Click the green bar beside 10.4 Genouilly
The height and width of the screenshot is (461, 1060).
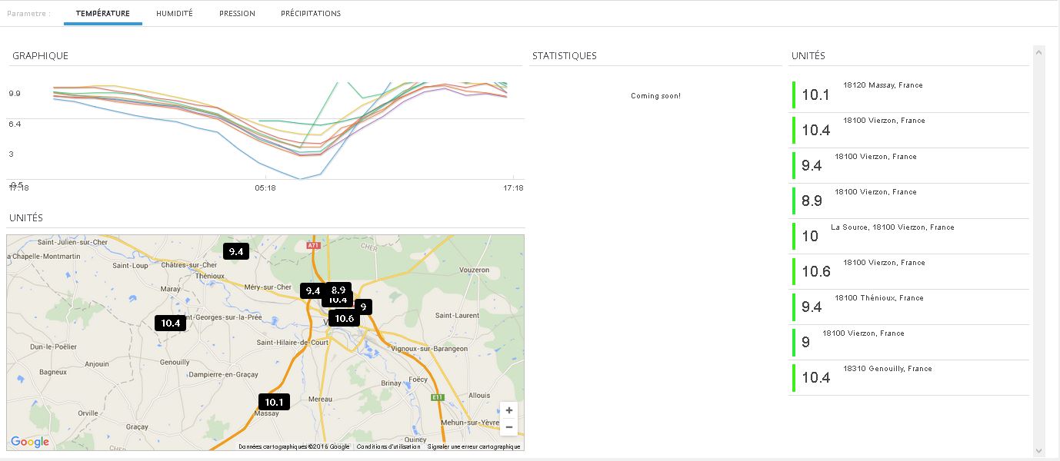(x=793, y=378)
